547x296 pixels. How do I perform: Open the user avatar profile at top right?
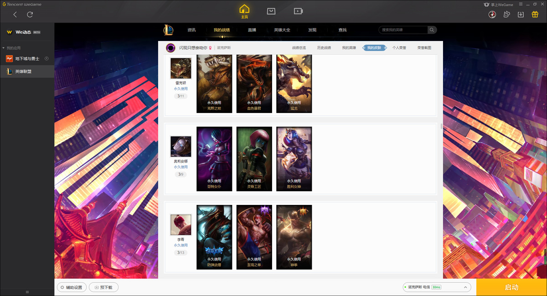pyautogui.click(x=492, y=14)
